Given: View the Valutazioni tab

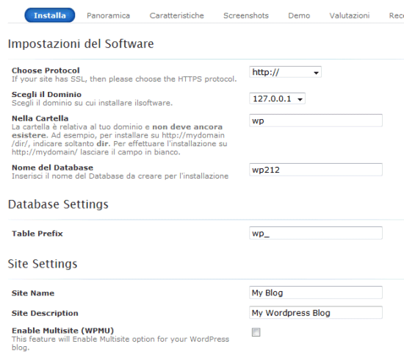Looking at the screenshot, I should coord(350,15).
